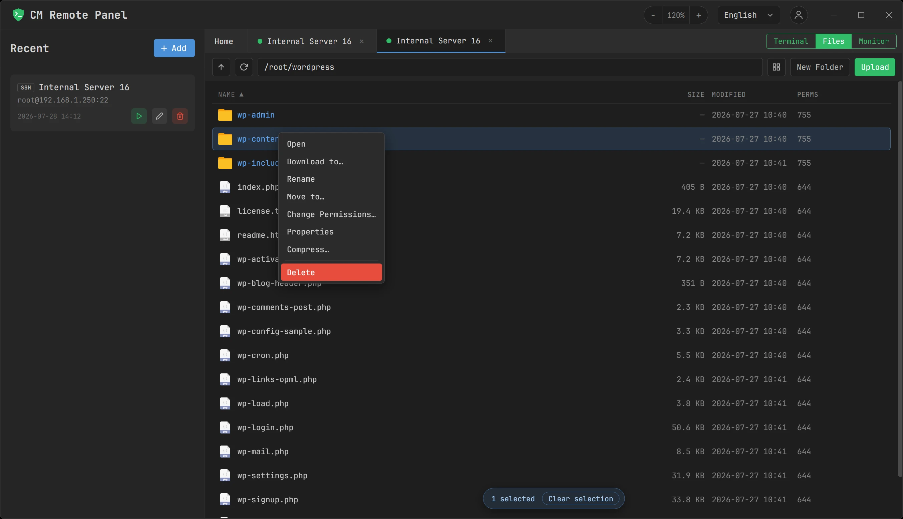Go up one directory level

[221, 67]
